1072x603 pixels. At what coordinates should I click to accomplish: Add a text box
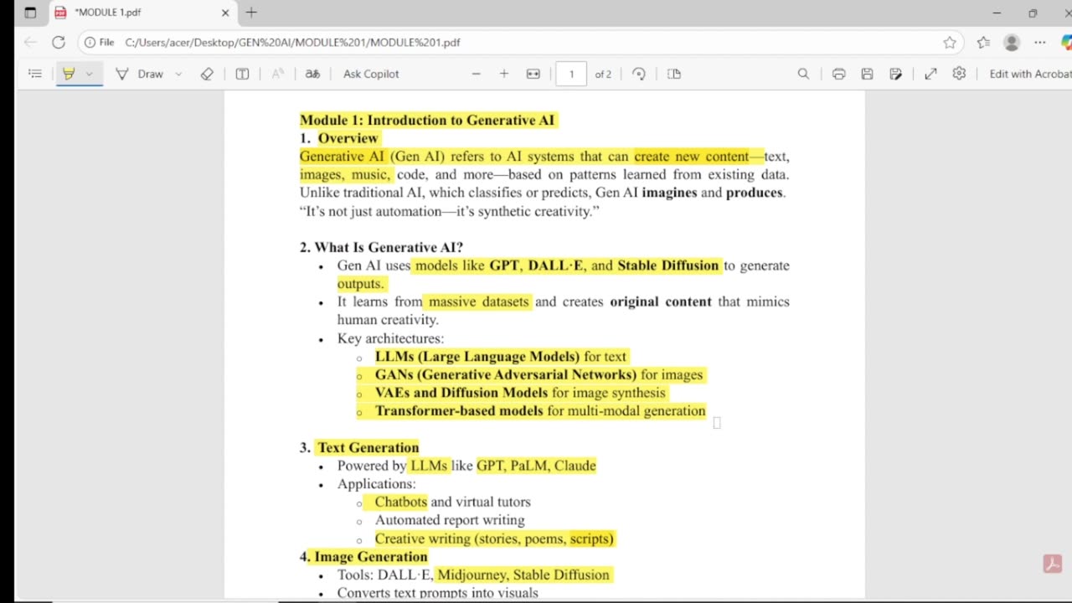[x=242, y=74]
